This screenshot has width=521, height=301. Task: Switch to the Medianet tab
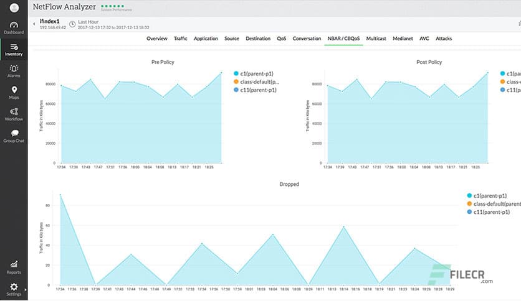click(x=403, y=39)
